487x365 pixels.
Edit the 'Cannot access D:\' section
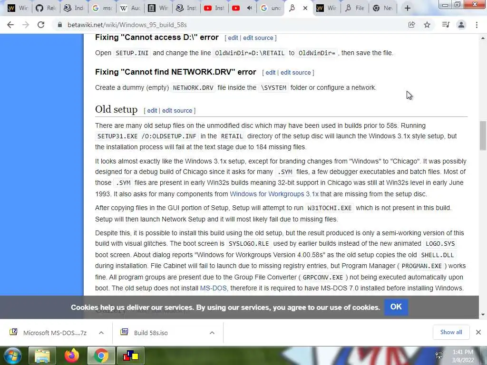[233, 38]
